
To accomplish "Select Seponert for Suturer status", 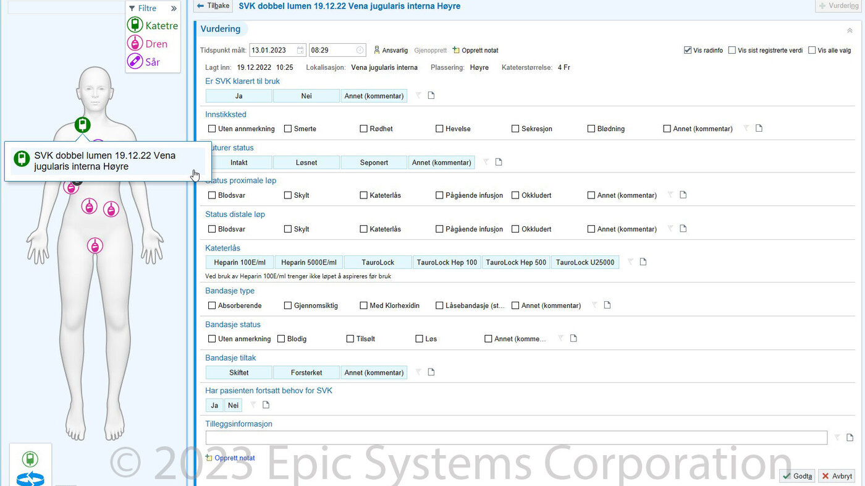I will pyautogui.click(x=374, y=163).
